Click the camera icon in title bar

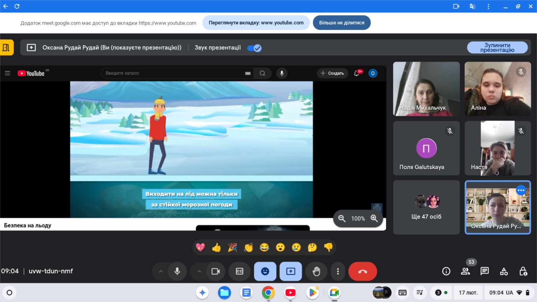tap(456, 6)
